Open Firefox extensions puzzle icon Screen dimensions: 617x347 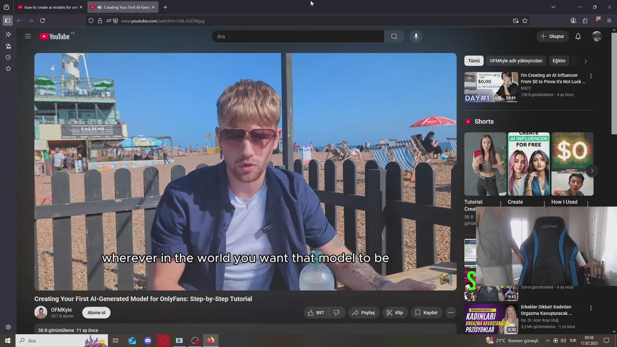[585, 21]
